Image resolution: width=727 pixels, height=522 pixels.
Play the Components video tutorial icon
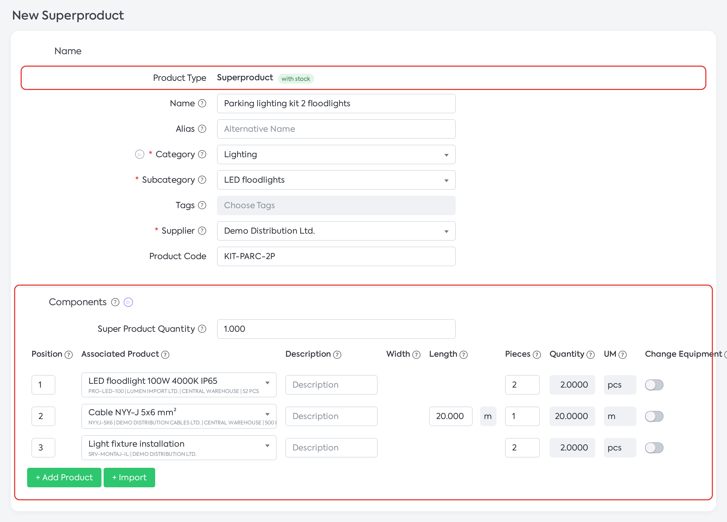(128, 302)
